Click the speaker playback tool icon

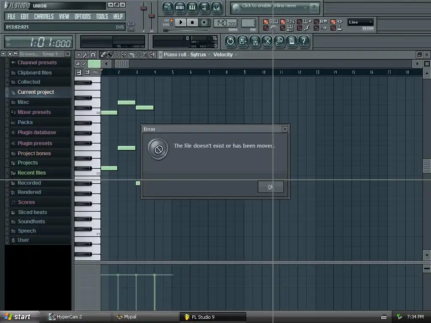coord(152,55)
